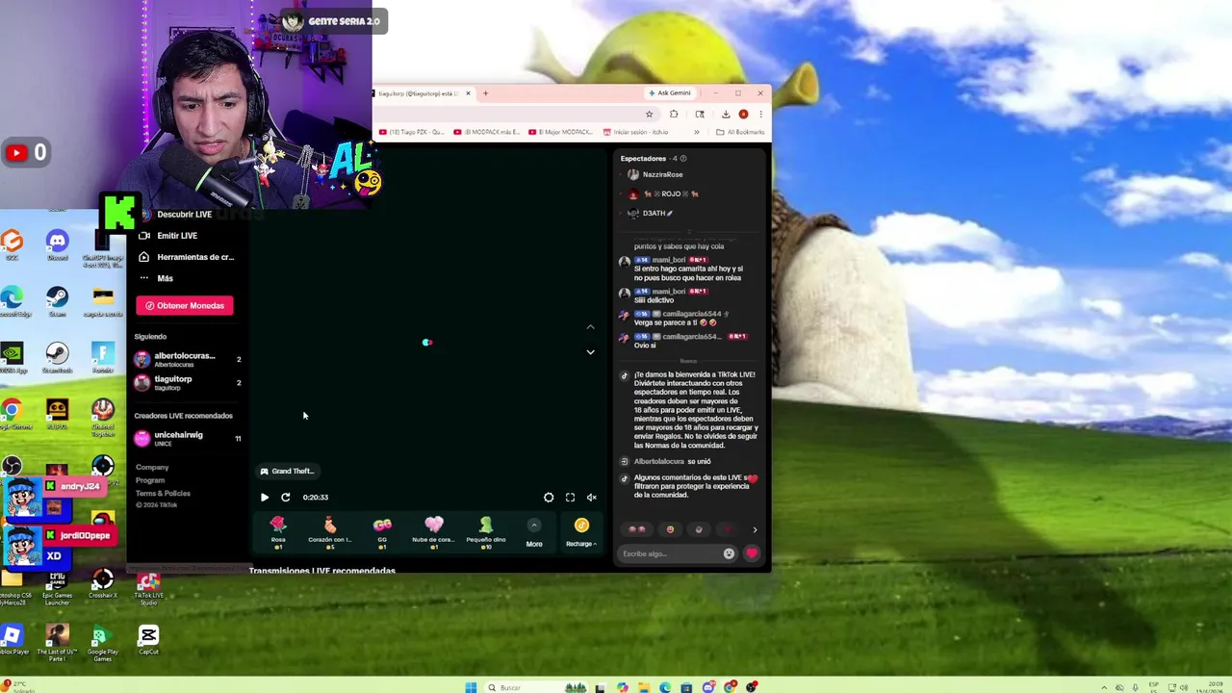
Task: Click the Program footer link
Action: coord(150,480)
